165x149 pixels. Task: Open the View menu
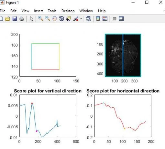[x=25, y=11]
